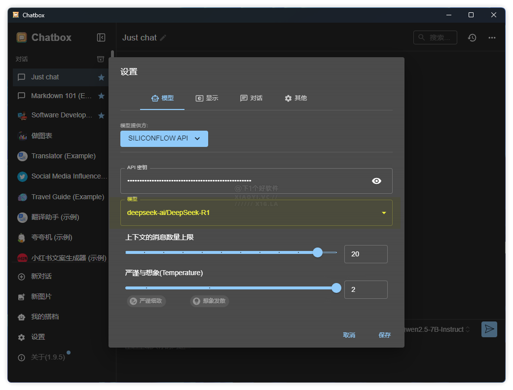Open the Qwen2.5-7B-Instruct model selector
513x390 pixels.
click(437, 329)
